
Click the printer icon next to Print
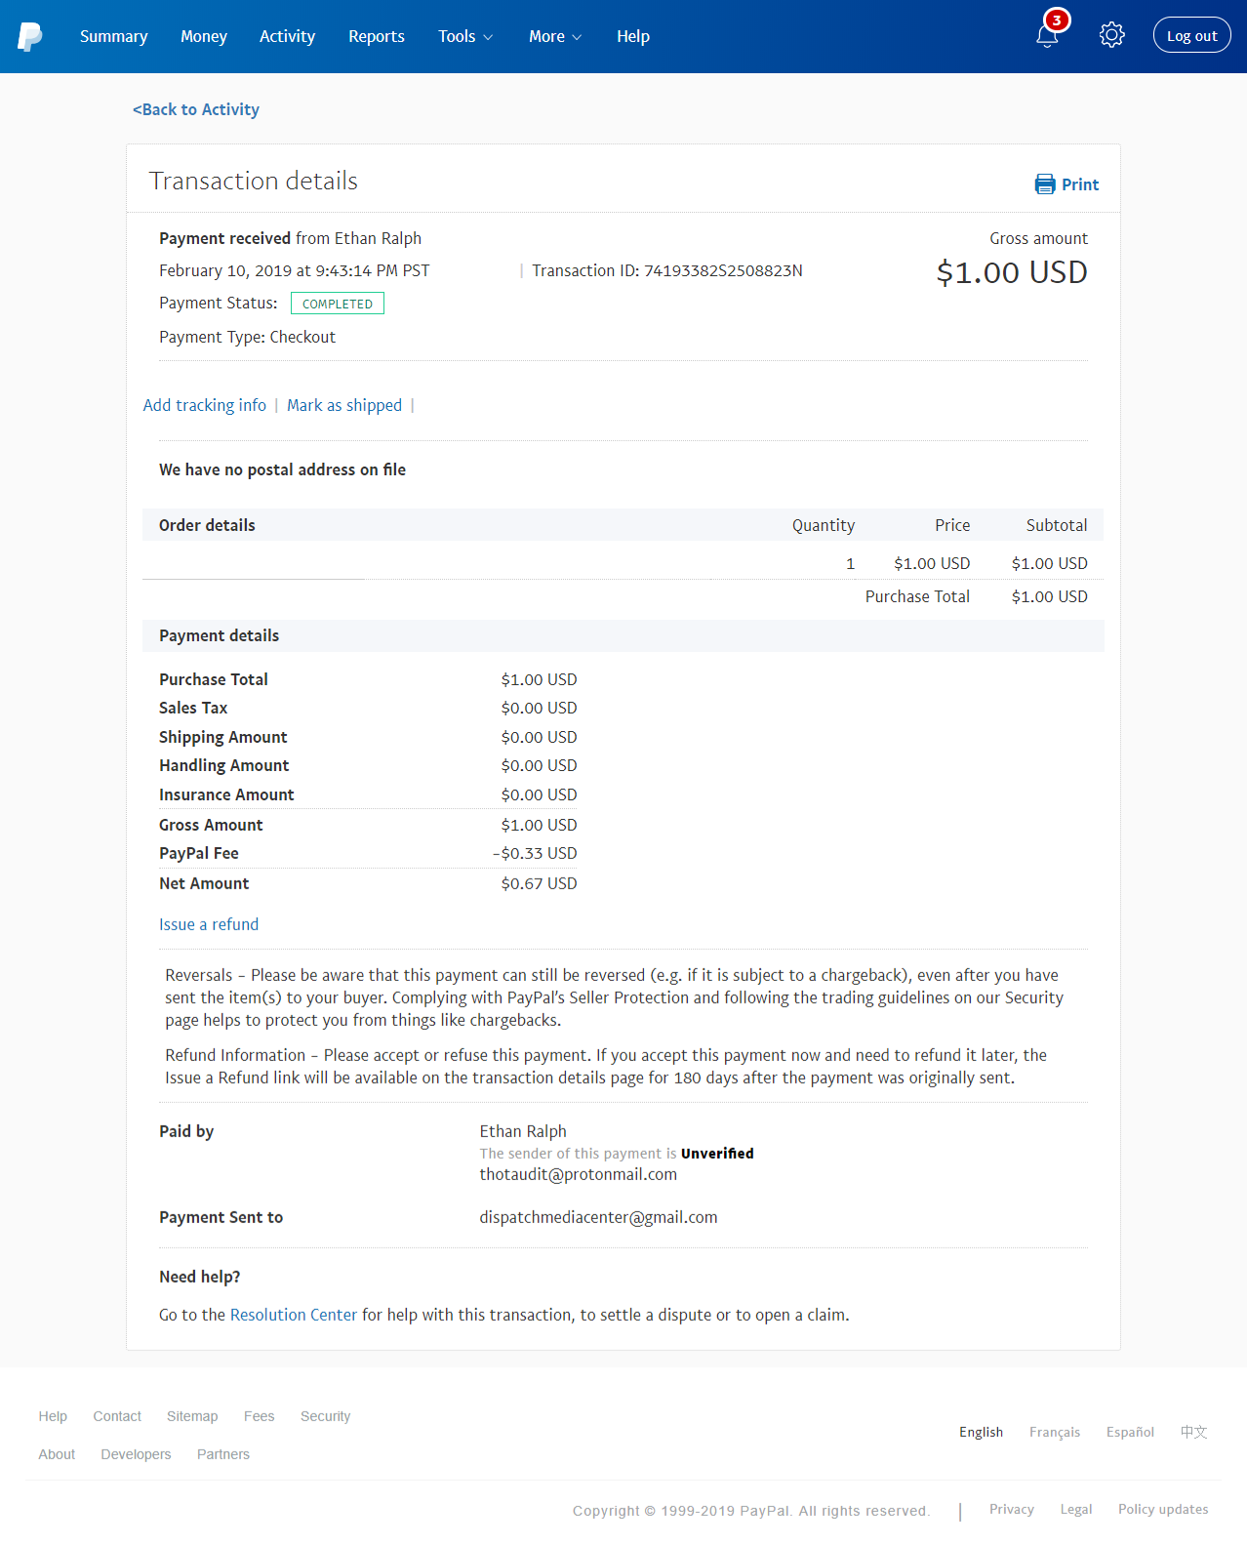point(1045,184)
